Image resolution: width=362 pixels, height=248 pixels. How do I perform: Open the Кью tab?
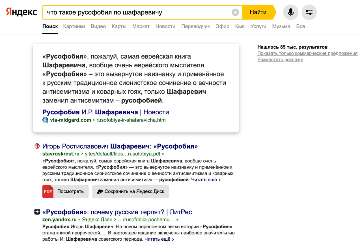(x=240, y=26)
